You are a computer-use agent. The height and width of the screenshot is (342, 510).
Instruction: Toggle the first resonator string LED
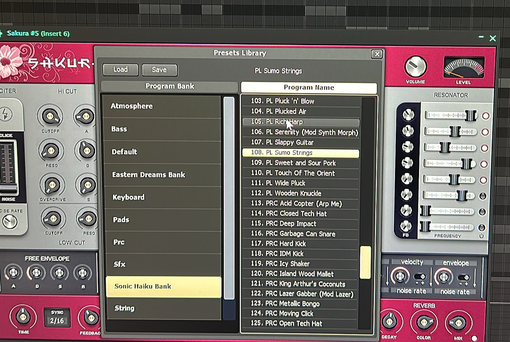coord(486,116)
